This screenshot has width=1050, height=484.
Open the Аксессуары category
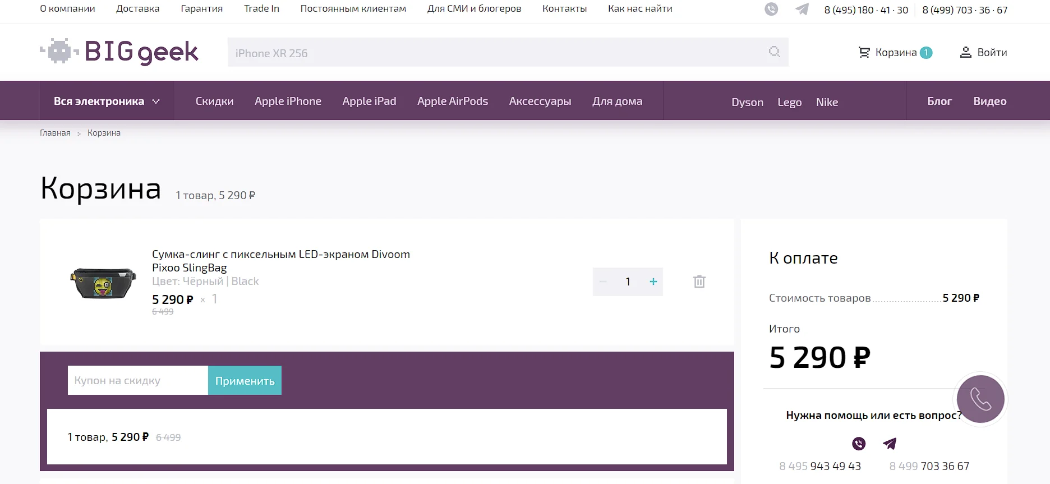[x=540, y=101]
